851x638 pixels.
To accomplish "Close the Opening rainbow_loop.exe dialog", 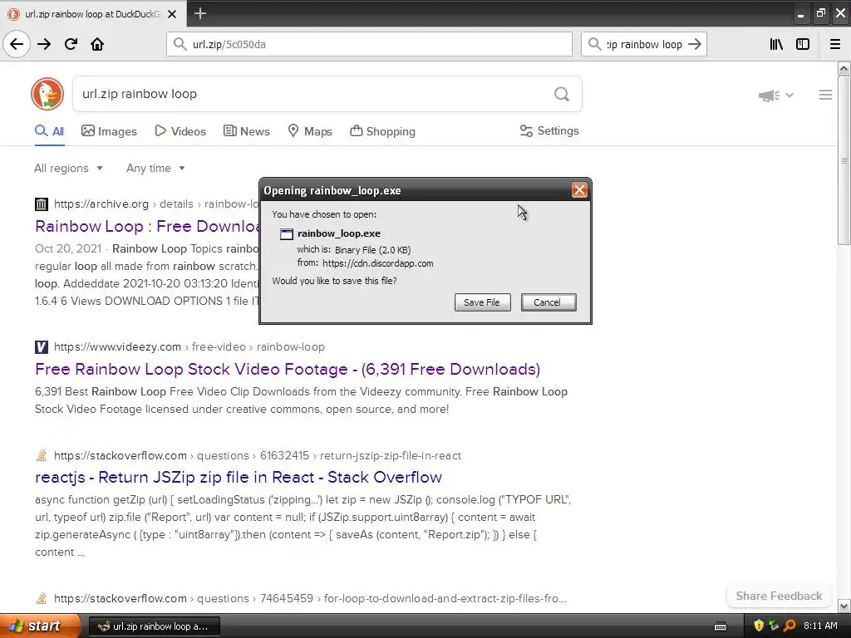I will point(579,190).
